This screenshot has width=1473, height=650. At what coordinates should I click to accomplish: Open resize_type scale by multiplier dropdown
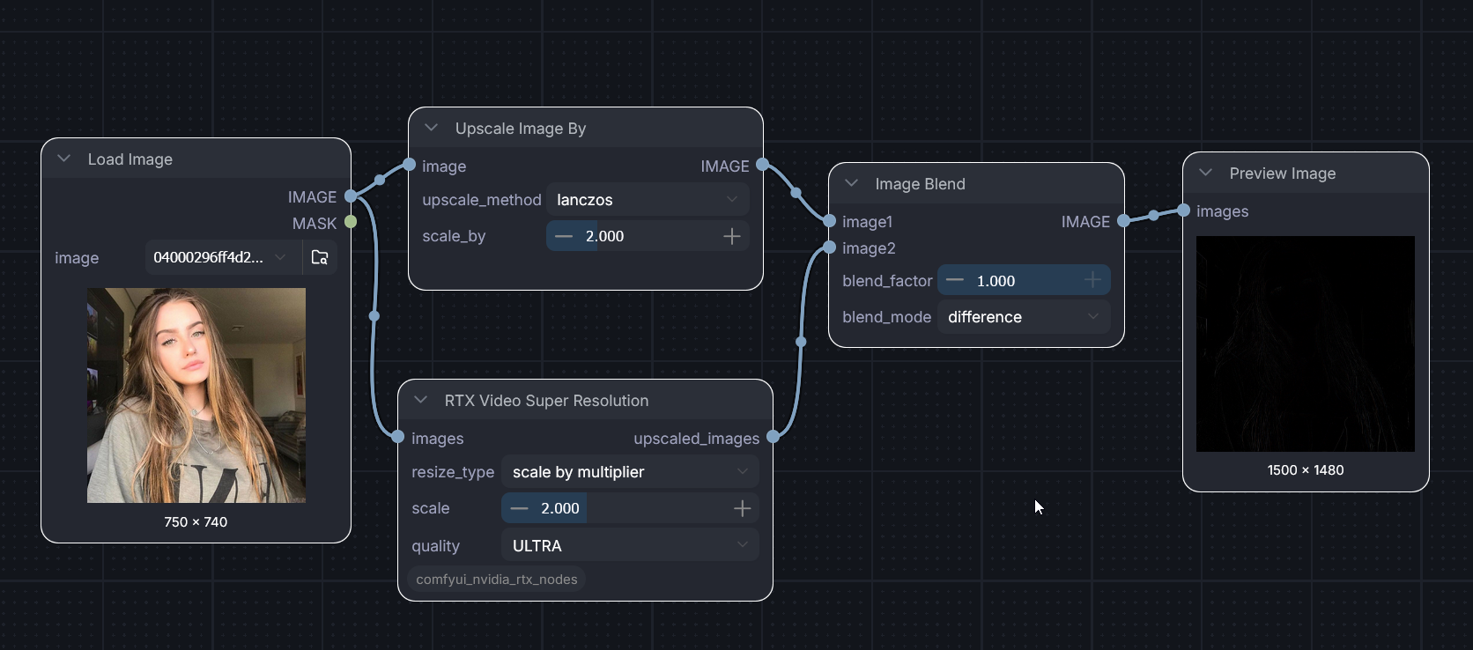(630, 472)
